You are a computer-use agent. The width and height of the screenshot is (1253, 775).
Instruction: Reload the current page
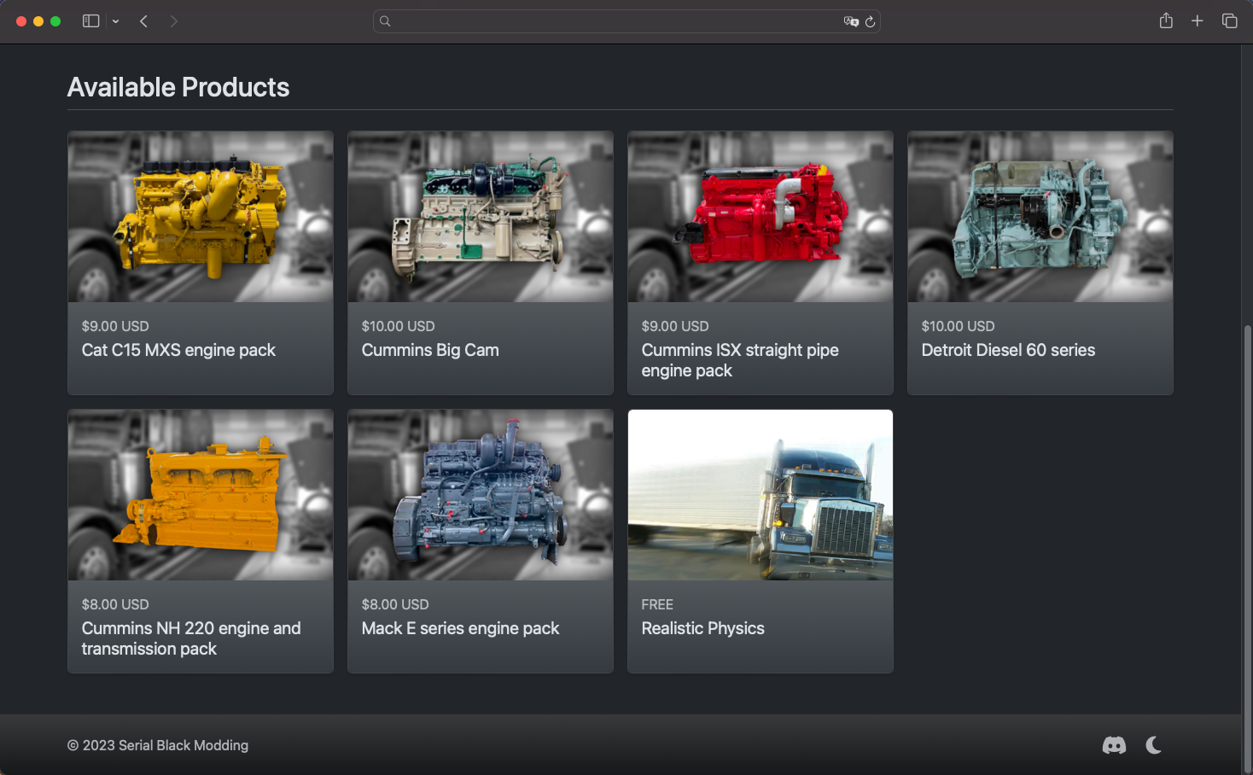[x=870, y=21]
